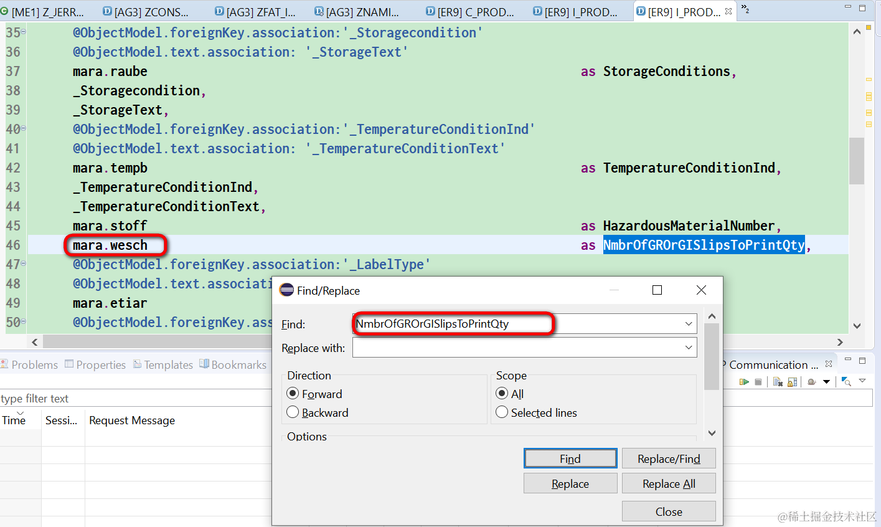Screen dimensions: 881x527
Task: Click the Replace All button
Action: tap(669, 483)
